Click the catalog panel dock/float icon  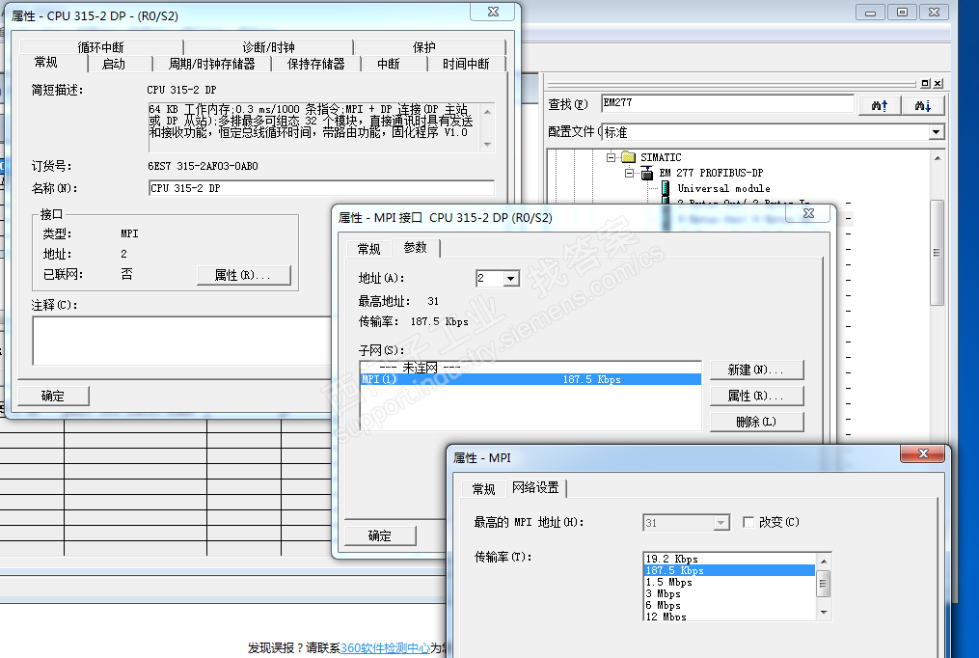(925, 83)
